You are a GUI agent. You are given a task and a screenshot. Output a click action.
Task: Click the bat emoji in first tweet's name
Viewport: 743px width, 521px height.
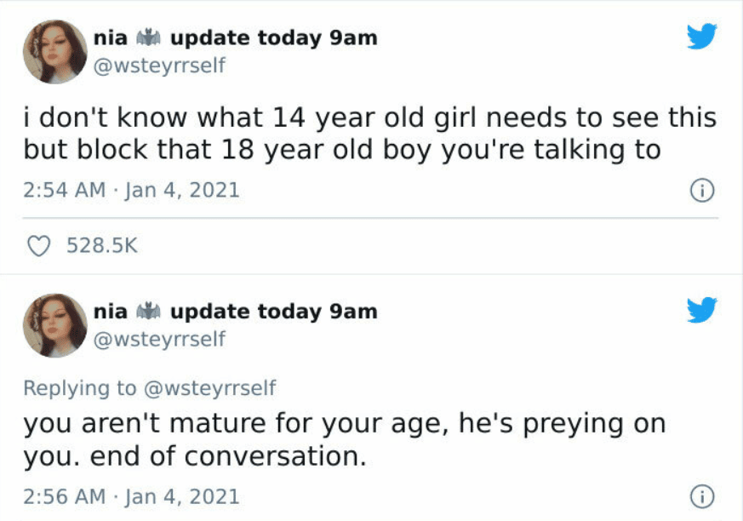click(x=148, y=37)
